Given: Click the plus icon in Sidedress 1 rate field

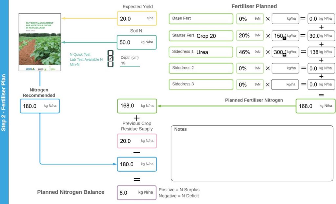Looking at the screenshot, I should coord(284,55).
